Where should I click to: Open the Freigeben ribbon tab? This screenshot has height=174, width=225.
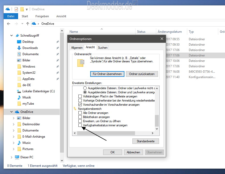[42, 16]
